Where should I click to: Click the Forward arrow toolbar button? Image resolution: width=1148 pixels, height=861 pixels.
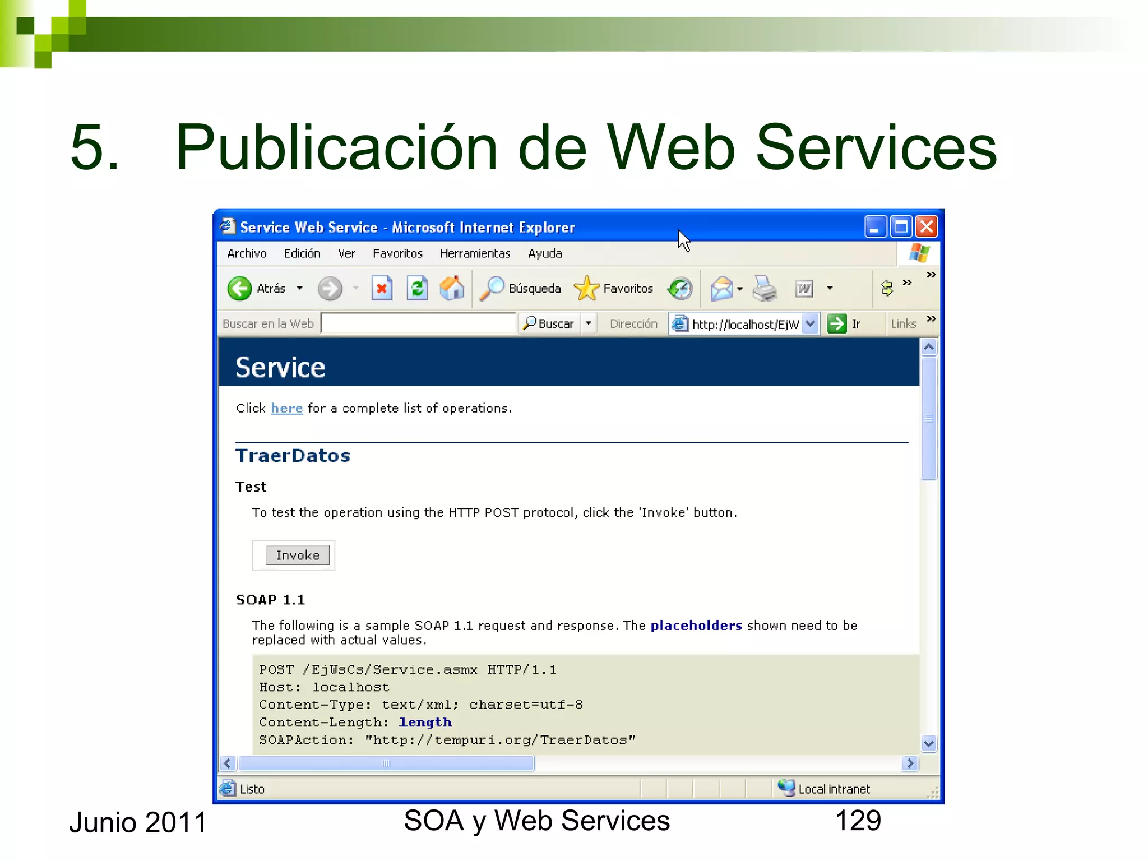pyautogui.click(x=330, y=289)
